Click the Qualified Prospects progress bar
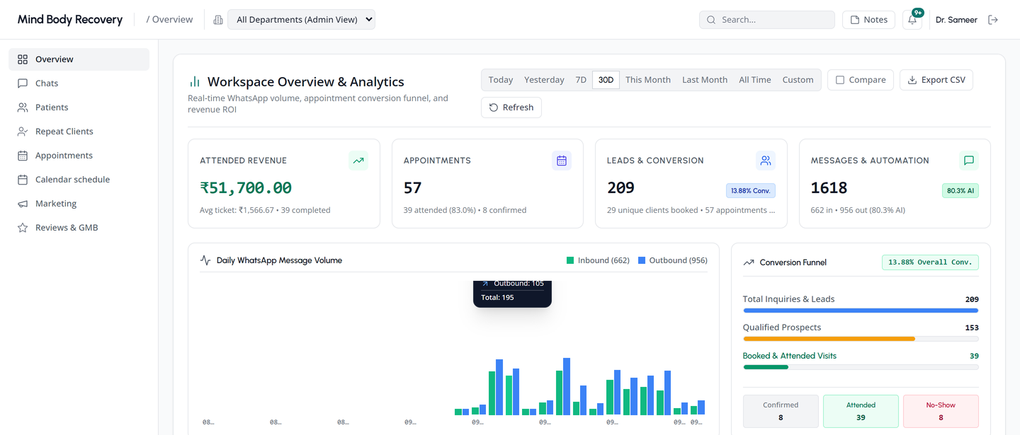 (x=861, y=339)
